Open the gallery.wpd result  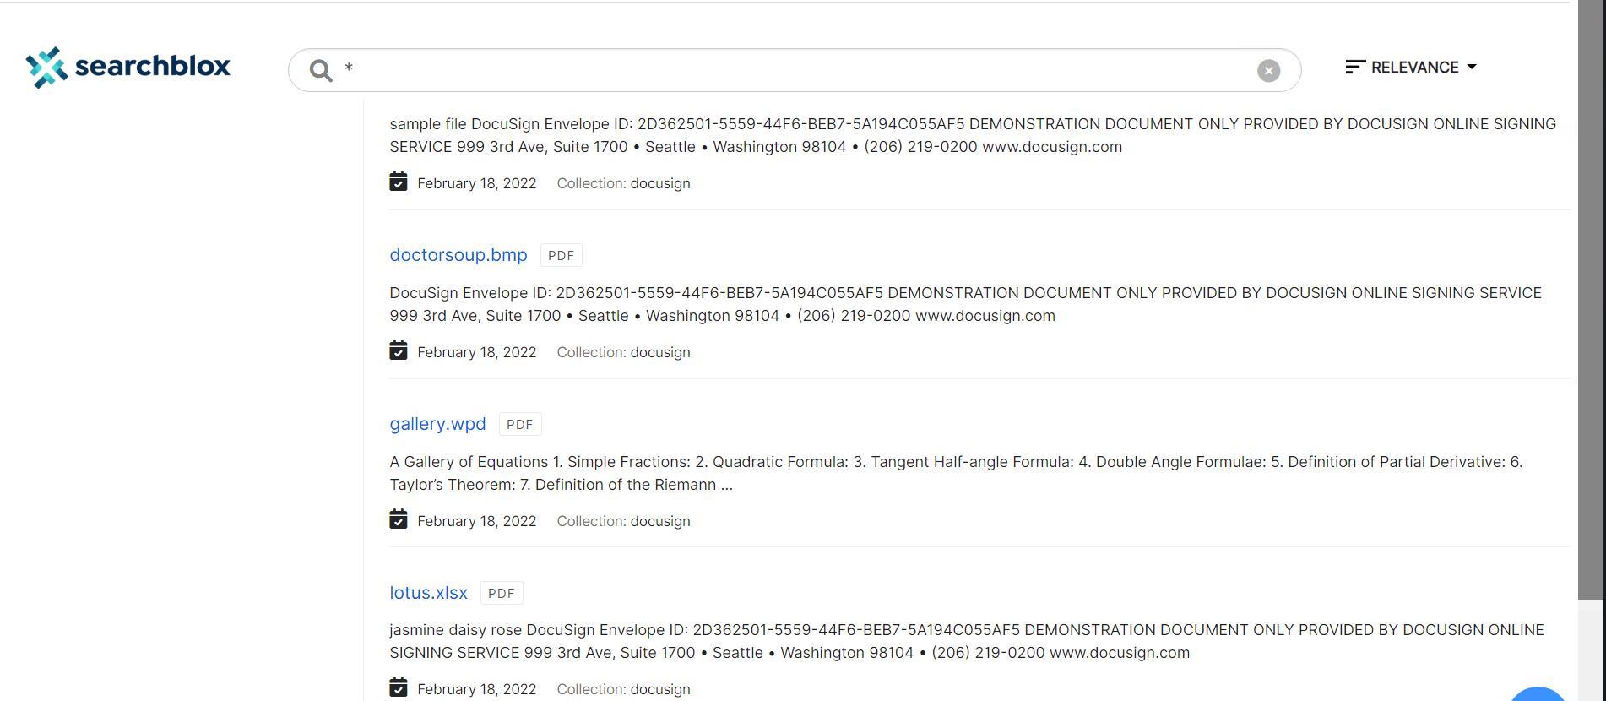pos(437,424)
